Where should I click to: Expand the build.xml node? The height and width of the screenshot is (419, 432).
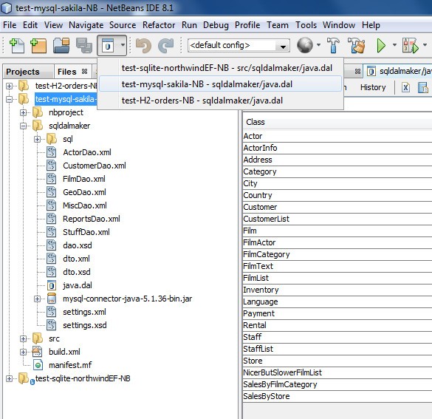[24, 352]
